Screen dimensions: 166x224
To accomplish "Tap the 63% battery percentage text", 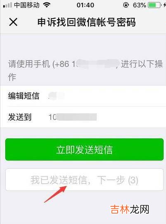I will tap(139, 5).
